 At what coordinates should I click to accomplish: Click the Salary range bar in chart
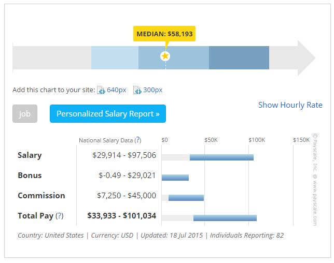point(221,157)
